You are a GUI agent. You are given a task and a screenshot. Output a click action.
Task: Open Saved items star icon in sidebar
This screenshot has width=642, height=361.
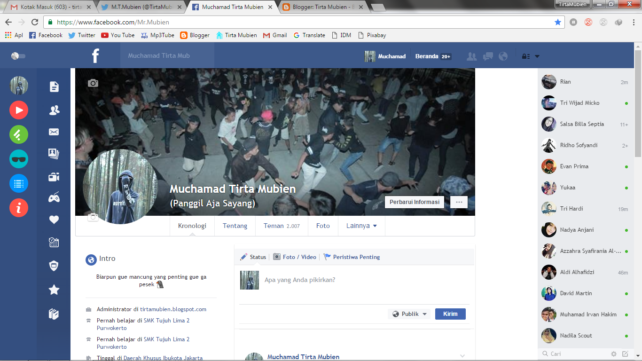54,290
